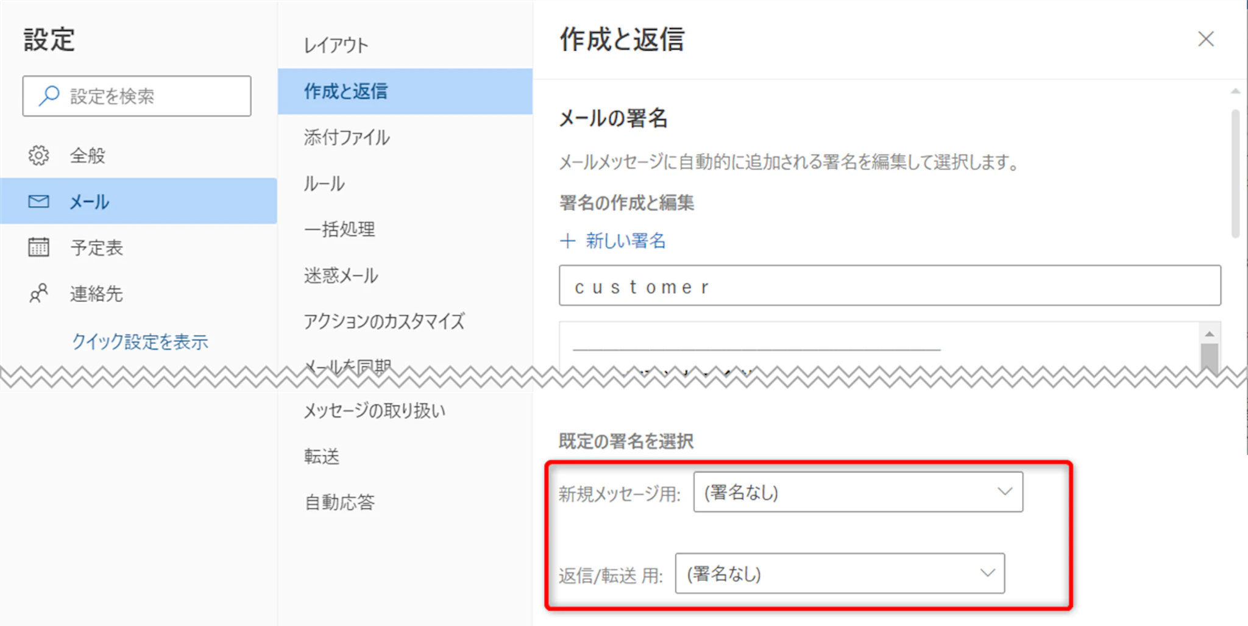Click the 新しい署名 link
1248x626 pixels.
626,241
